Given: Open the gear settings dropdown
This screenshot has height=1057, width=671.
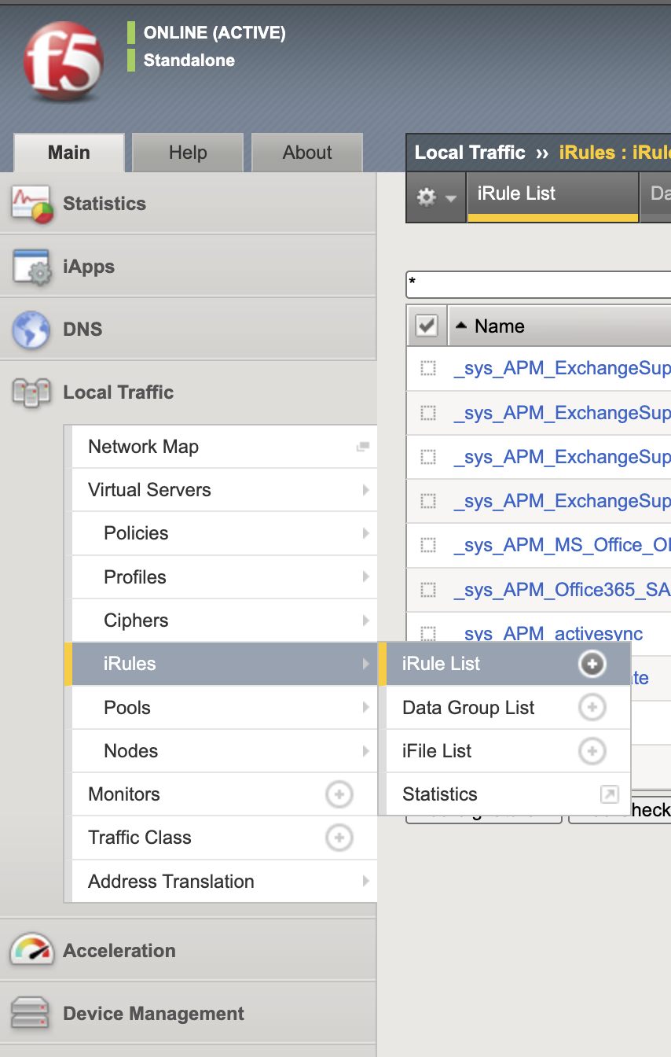Looking at the screenshot, I should coord(435,197).
